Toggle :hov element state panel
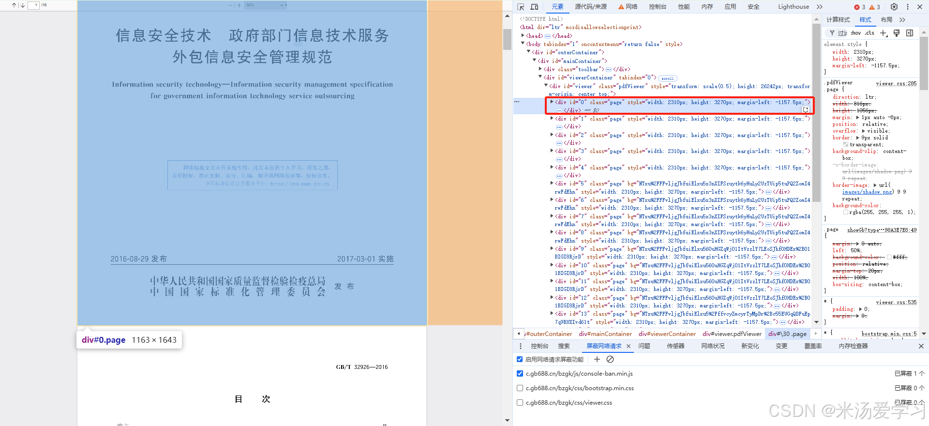This screenshot has height=426, width=929. (x=855, y=33)
